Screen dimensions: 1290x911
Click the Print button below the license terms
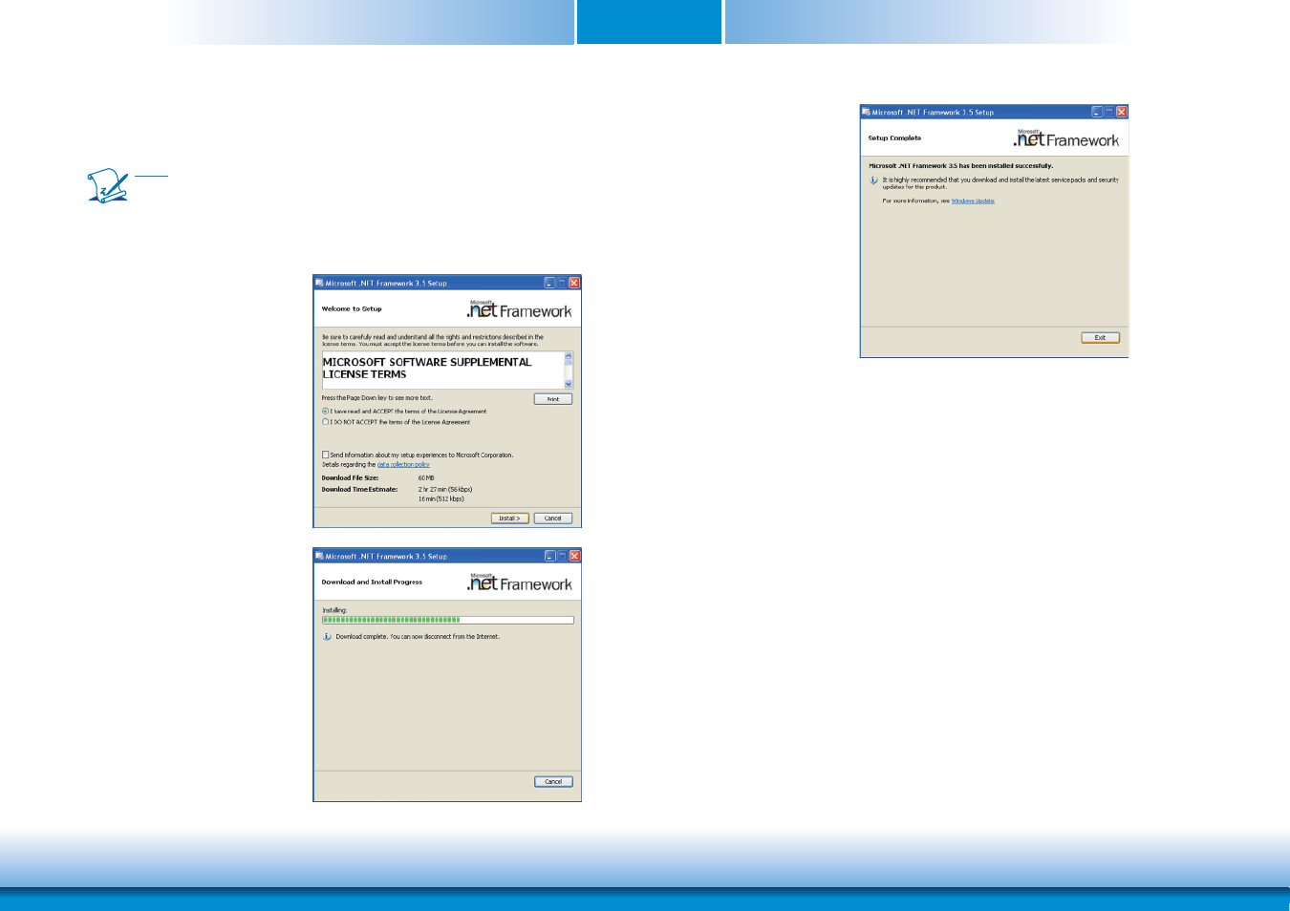(x=553, y=399)
